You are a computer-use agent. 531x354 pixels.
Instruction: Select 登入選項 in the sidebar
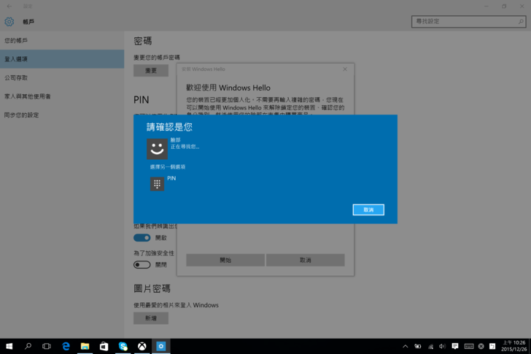(x=62, y=59)
